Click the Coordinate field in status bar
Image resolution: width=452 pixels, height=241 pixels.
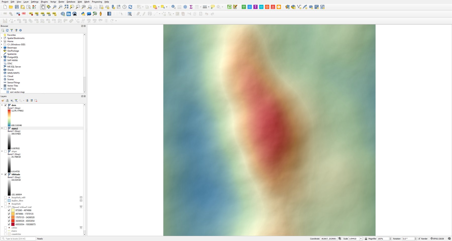[x=329, y=239]
